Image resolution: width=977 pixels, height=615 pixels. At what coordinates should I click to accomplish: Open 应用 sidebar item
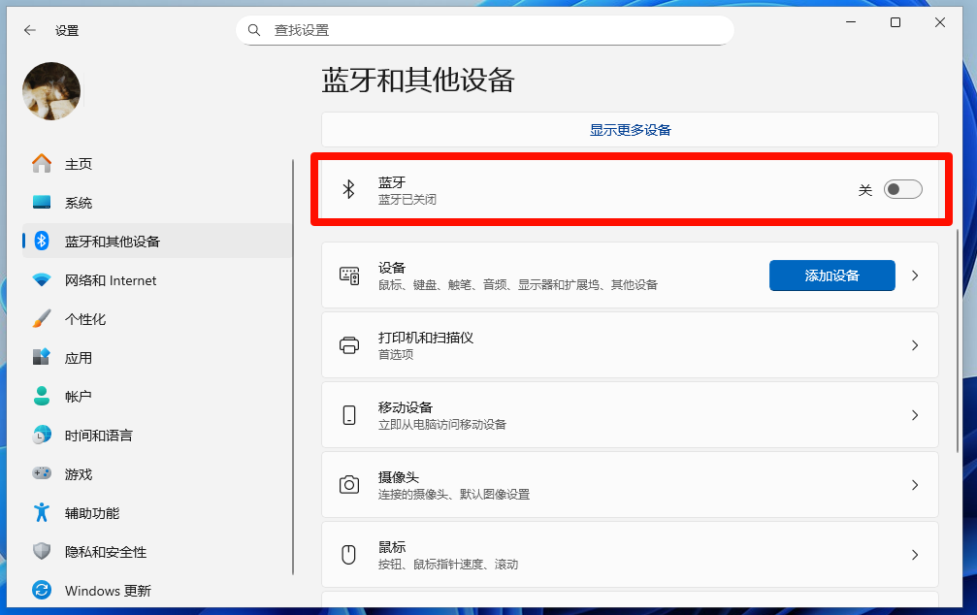click(157, 358)
